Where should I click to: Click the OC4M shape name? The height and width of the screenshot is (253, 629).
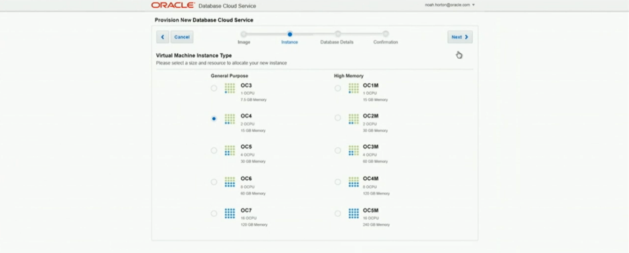[x=371, y=179]
